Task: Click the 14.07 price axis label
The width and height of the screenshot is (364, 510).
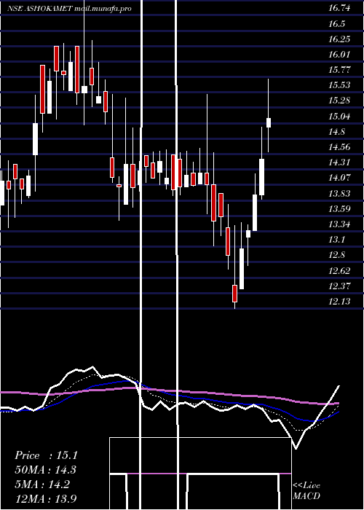Action: 340,178
